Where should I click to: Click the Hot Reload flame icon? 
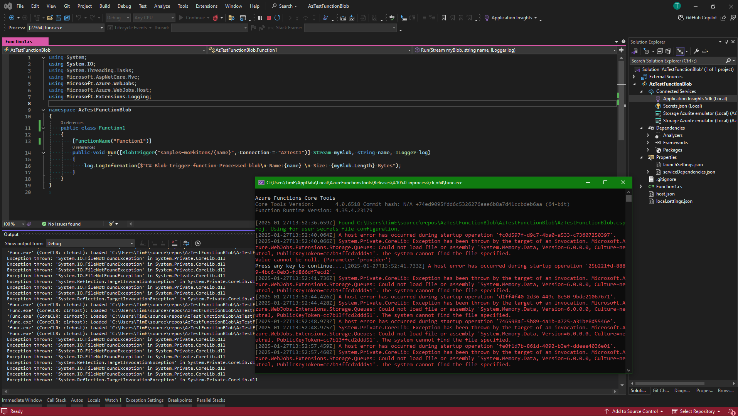click(216, 18)
